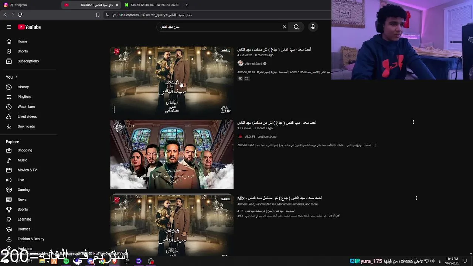Open the Mix playlist thumbnail
The height and width of the screenshot is (266, 473).
click(172, 225)
